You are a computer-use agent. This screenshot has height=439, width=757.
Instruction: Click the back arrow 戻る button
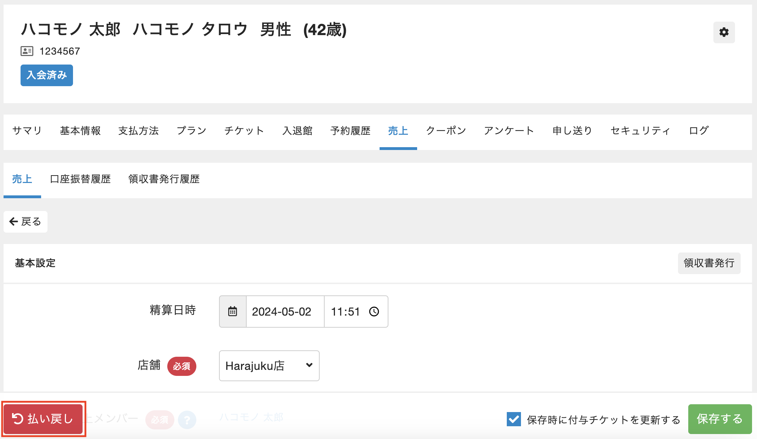point(26,222)
